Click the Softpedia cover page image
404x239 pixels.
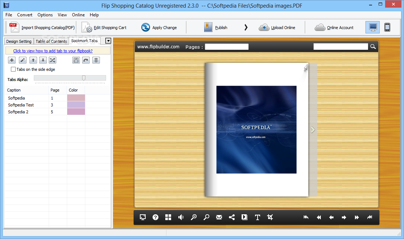[x=256, y=130]
